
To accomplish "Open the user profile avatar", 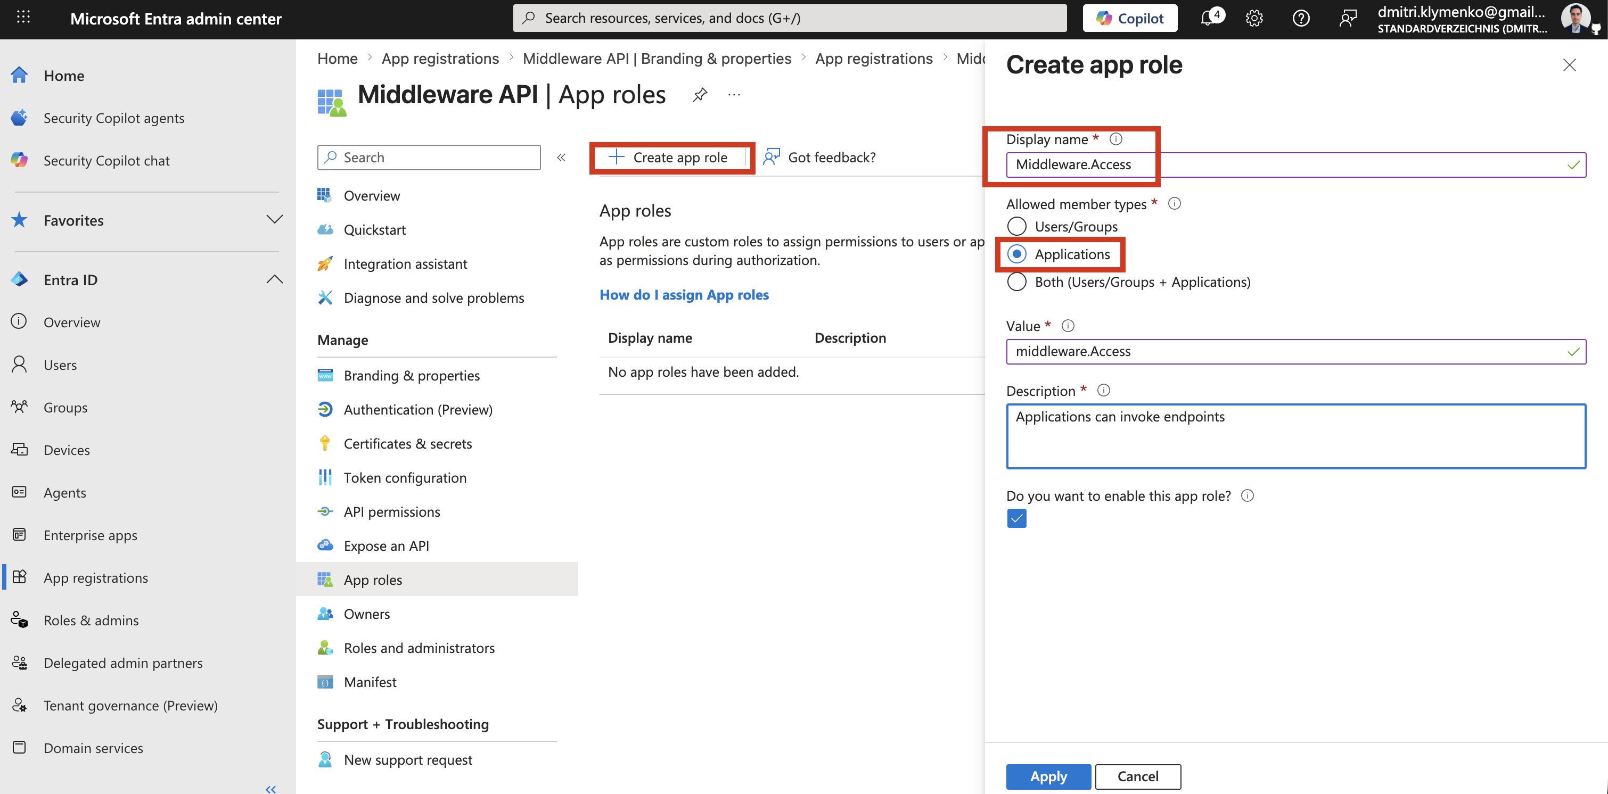I will (x=1576, y=18).
